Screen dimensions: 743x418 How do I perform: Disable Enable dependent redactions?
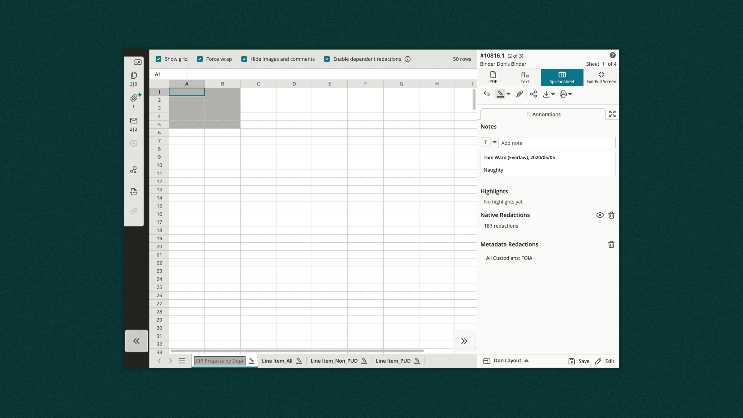point(327,59)
